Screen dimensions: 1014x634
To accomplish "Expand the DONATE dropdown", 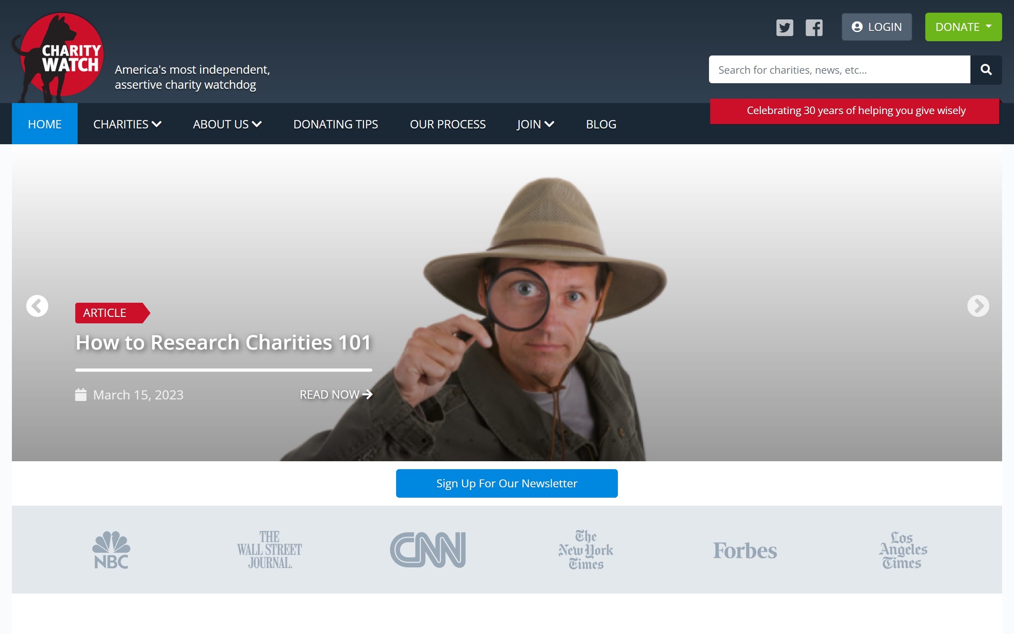I will click(963, 27).
